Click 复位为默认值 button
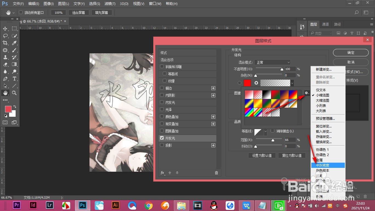Image resolution: width=375 pixels, height=211 pixels. 292,155
